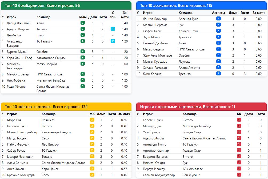The width and height of the screenshot is (268, 179).
Task: Click the green goals badge for Руди Фёллер
Action: click(83, 86)
